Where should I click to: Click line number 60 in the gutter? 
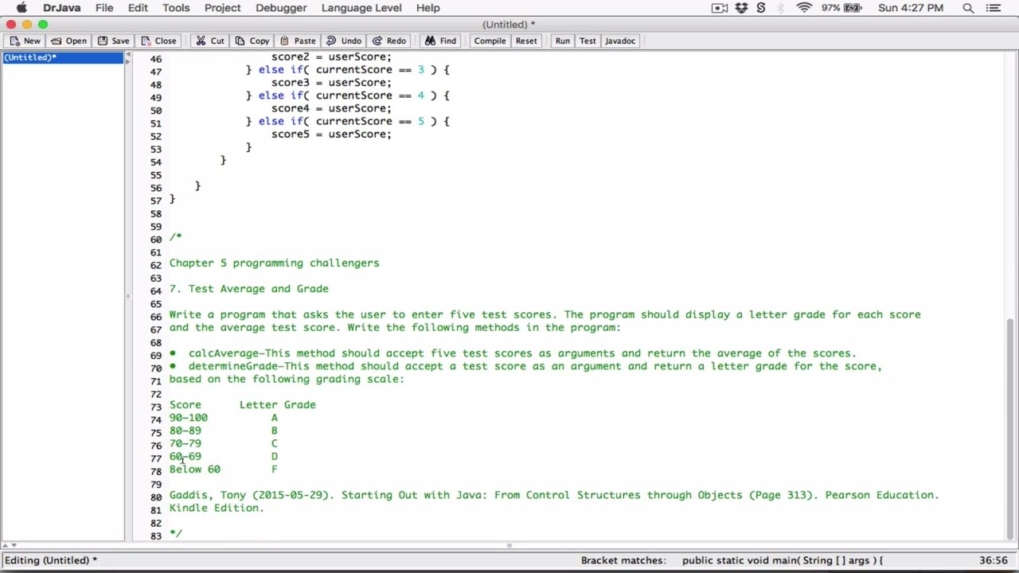pos(155,239)
